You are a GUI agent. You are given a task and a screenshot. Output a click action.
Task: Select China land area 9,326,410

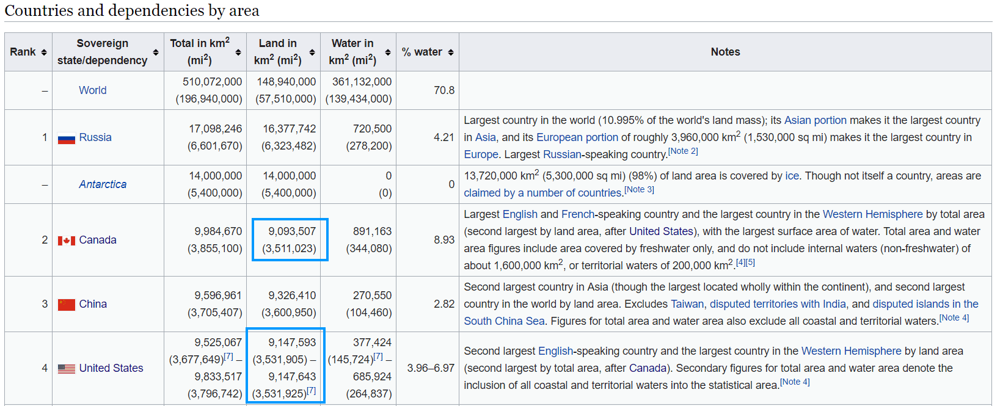click(292, 295)
